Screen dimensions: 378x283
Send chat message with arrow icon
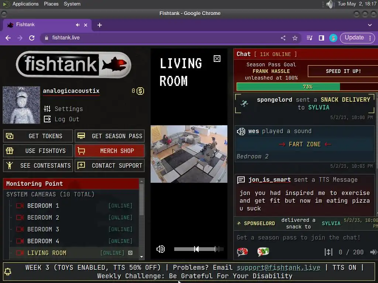(x=374, y=252)
